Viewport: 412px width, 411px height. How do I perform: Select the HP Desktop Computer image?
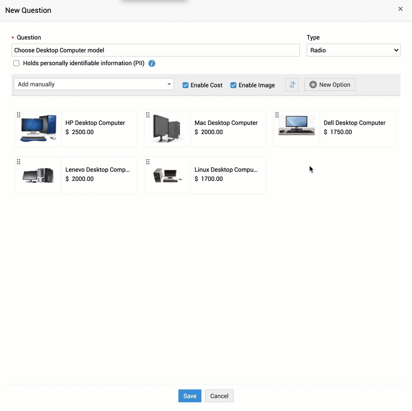(x=38, y=128)
